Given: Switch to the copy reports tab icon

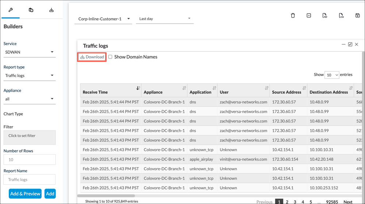Looking at the screenshot, I should (x=31, y=10).
